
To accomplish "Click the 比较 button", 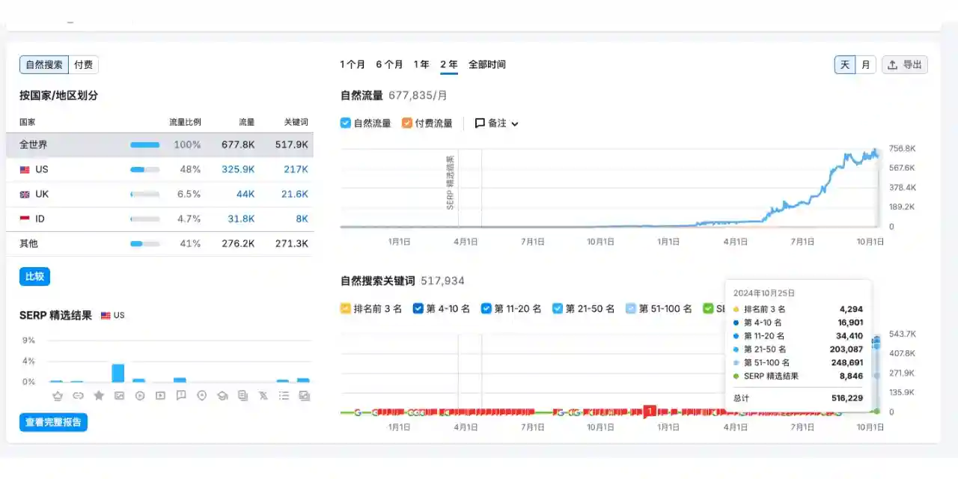I will (x=34, y=275).
